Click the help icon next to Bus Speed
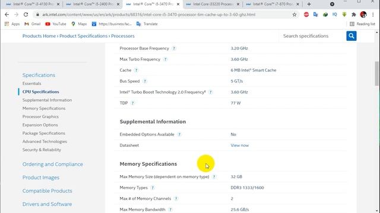This screenshot has height=213, width=380. pos(145,81)
